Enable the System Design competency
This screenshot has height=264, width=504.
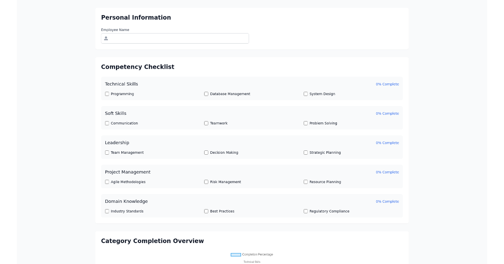(306, 94)
